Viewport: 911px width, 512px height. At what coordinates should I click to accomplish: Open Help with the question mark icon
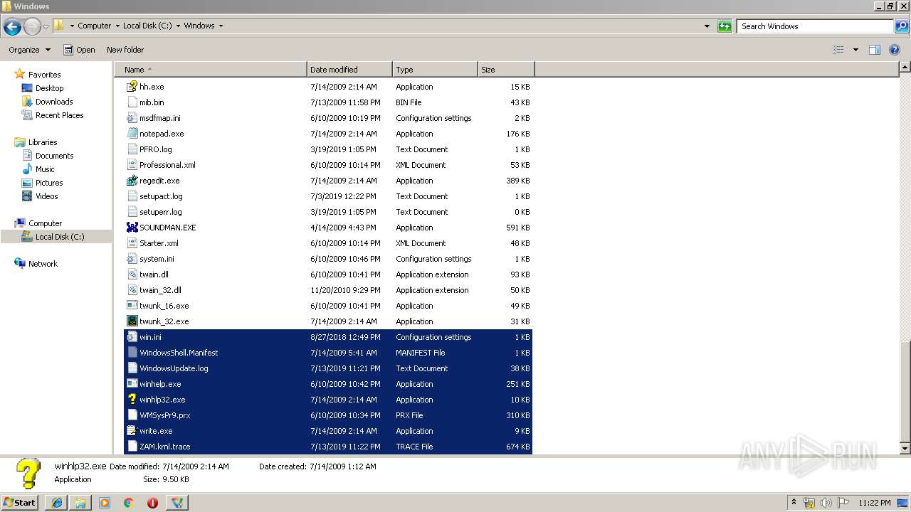[x=895, y=50]
